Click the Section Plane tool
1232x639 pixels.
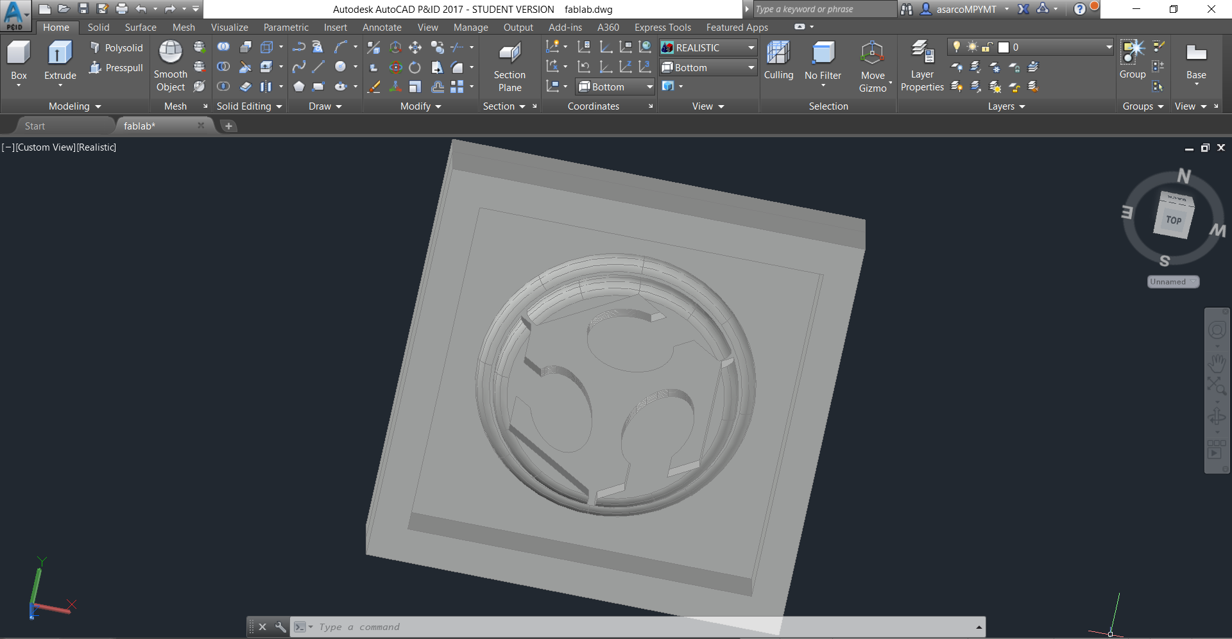[509, 67]
